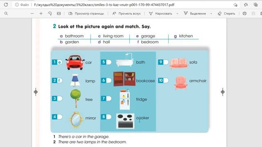Open site info icon beside Файл
The width and height of the screenshot is (262, 147).
17,4
